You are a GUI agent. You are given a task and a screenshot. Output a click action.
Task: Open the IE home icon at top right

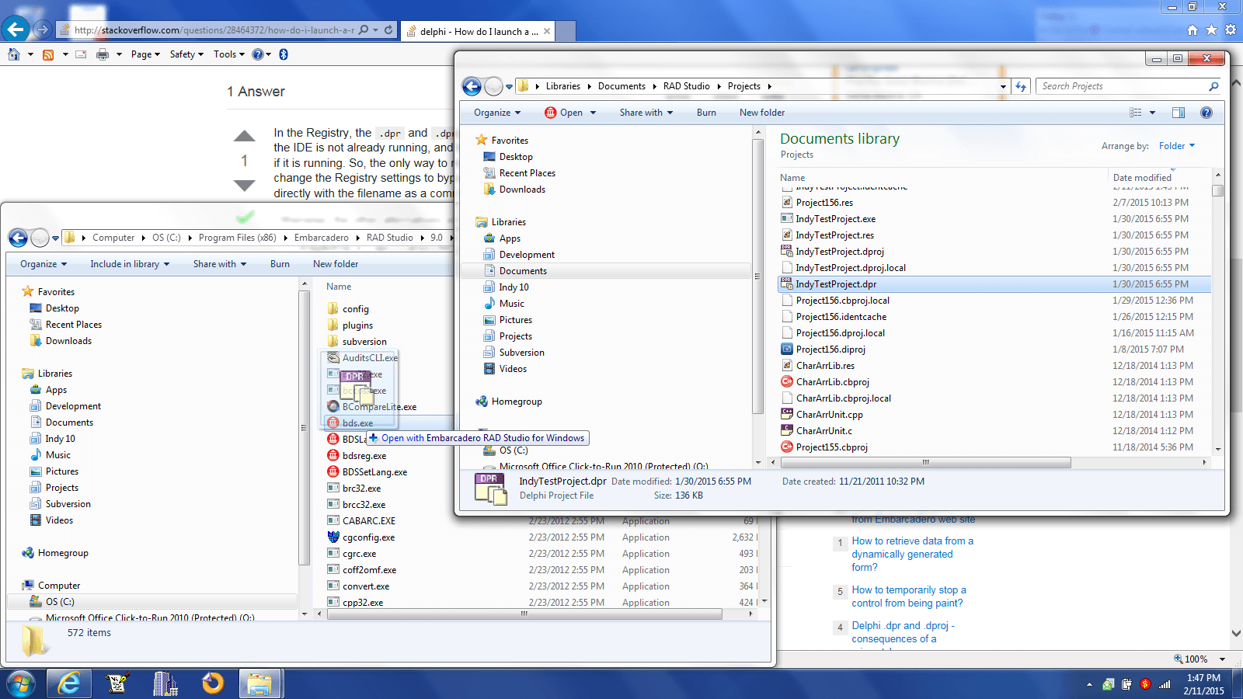pyautogui.click(x=1193, y=30)
